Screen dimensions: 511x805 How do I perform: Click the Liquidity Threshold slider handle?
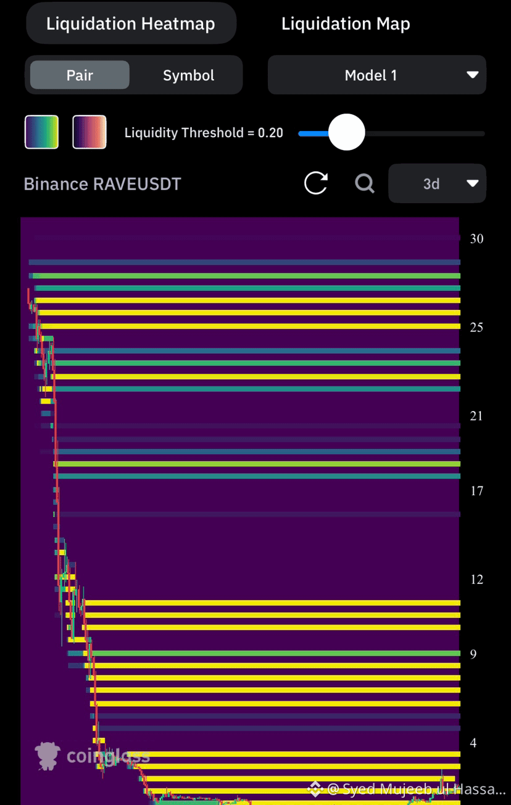click(x=347, y=132)
